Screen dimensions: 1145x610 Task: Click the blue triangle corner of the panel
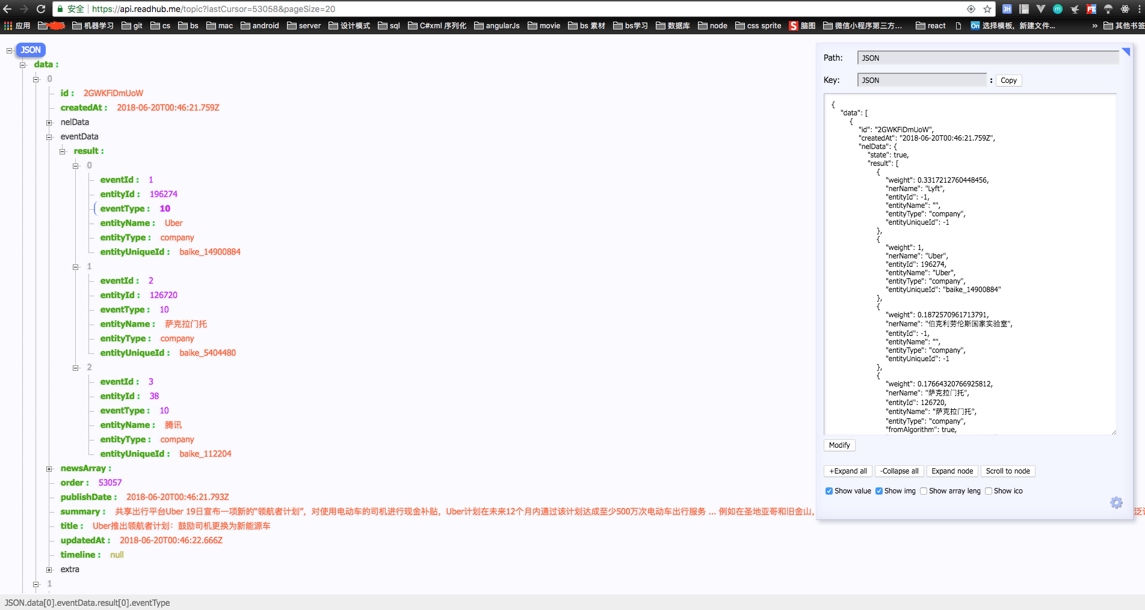coord(1126,52)
